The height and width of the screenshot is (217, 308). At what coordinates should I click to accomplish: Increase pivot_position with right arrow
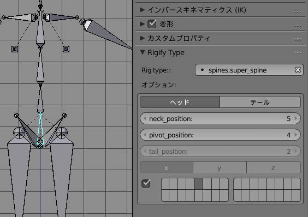point(296,135)
